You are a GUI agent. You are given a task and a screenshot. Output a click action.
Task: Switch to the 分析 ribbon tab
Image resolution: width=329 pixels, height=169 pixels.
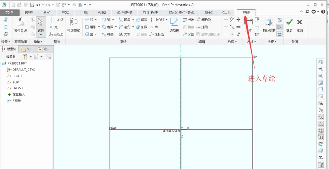(47, 12)
